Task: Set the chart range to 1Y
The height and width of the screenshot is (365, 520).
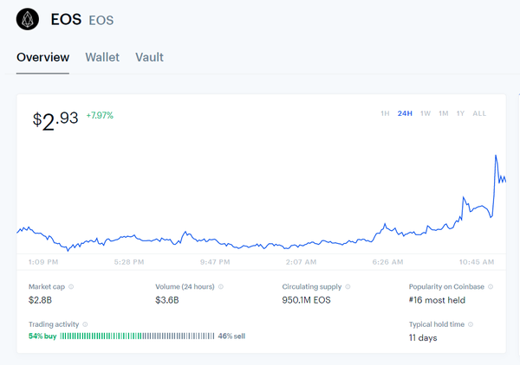Action: pyautogui.click(x=460, y=113)
